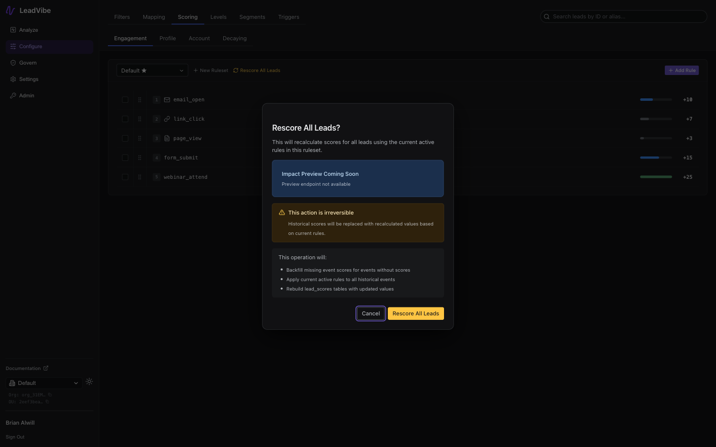Select the link_click rule checkbox
This screenshot has width=716, height=447.
125,119
